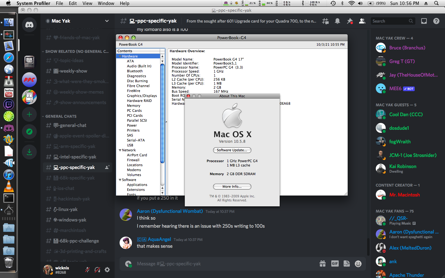Collapse Software tree in PowerBook-G4 window
This screenshot has width=445, height=278.
(x=120, y=180)
